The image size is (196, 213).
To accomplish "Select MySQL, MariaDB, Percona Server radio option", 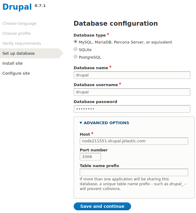I will tap(76, 42).
